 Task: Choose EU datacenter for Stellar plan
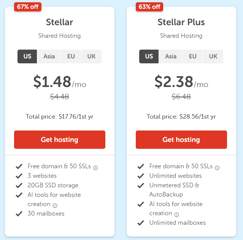pyautogui.click(x=71, y=56)
